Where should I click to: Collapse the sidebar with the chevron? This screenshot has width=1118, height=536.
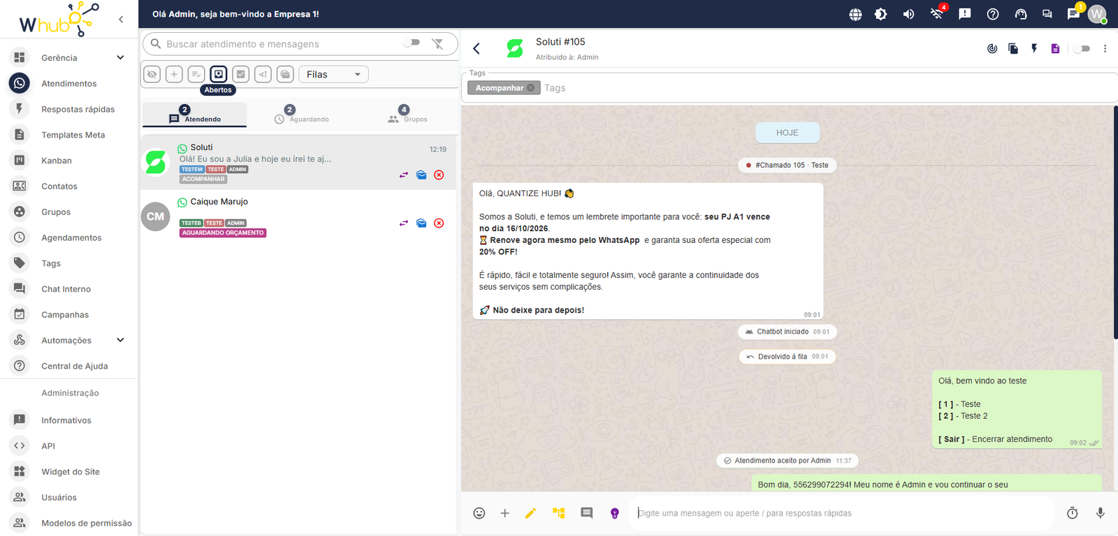121,20
